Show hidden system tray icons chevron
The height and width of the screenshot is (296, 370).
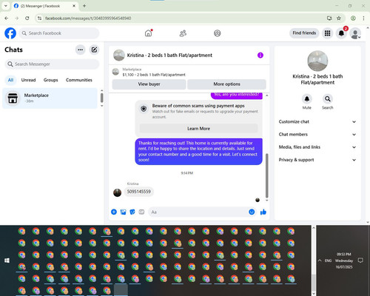point(320,260)
